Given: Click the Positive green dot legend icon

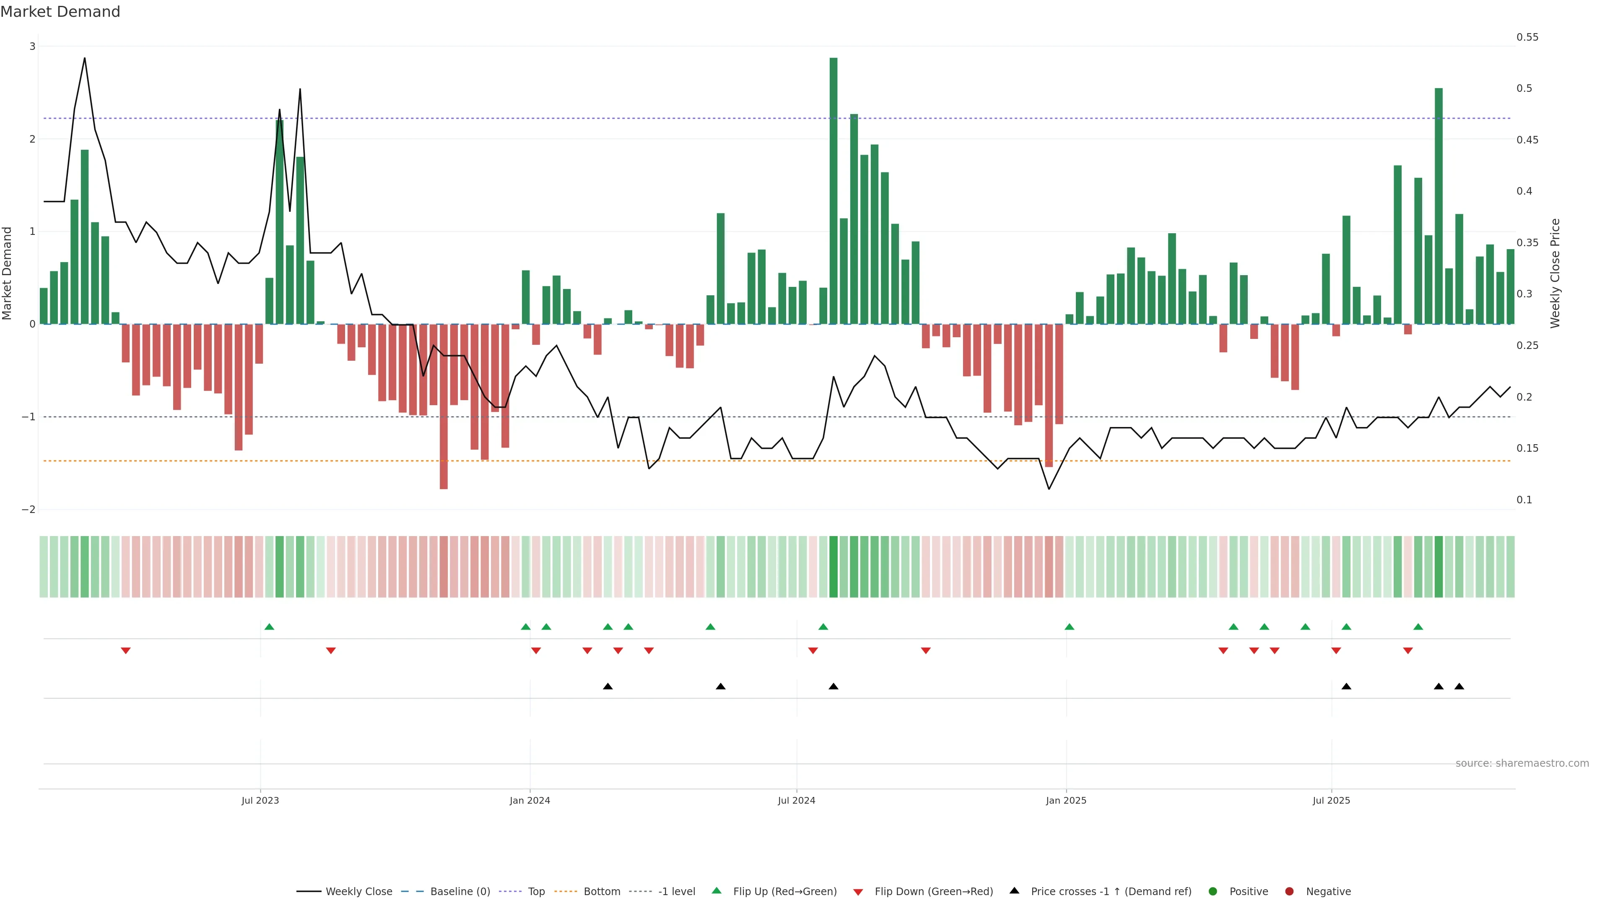Looking at the screenshot, I should pyautogui.click(x=1213, y=891).
